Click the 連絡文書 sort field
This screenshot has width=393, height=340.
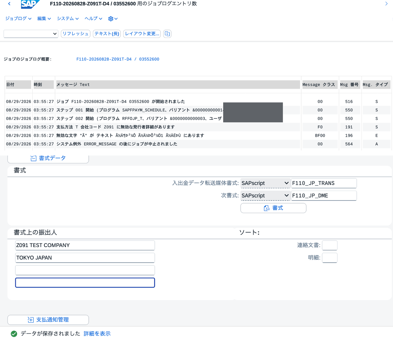tap(330, 245)
